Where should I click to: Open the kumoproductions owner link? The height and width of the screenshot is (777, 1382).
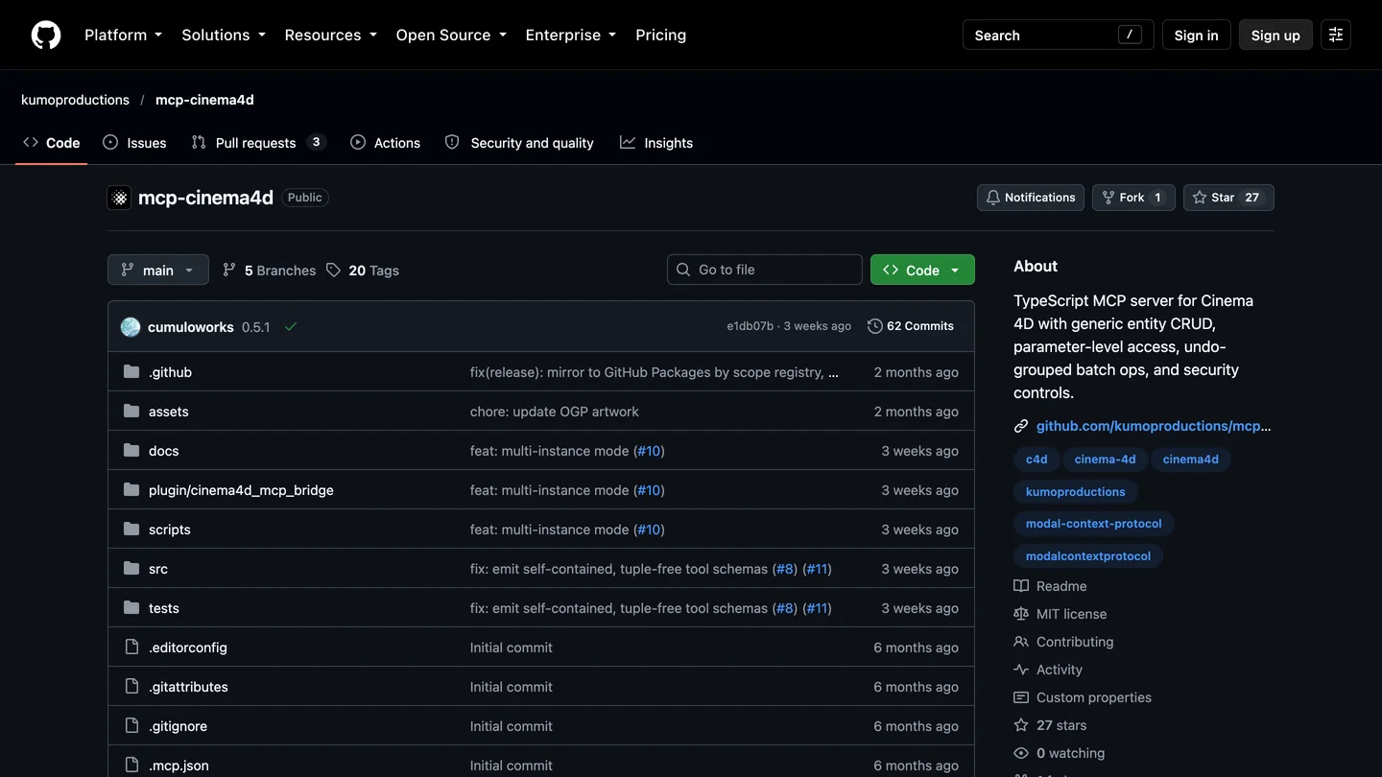[x=75, y=100]
